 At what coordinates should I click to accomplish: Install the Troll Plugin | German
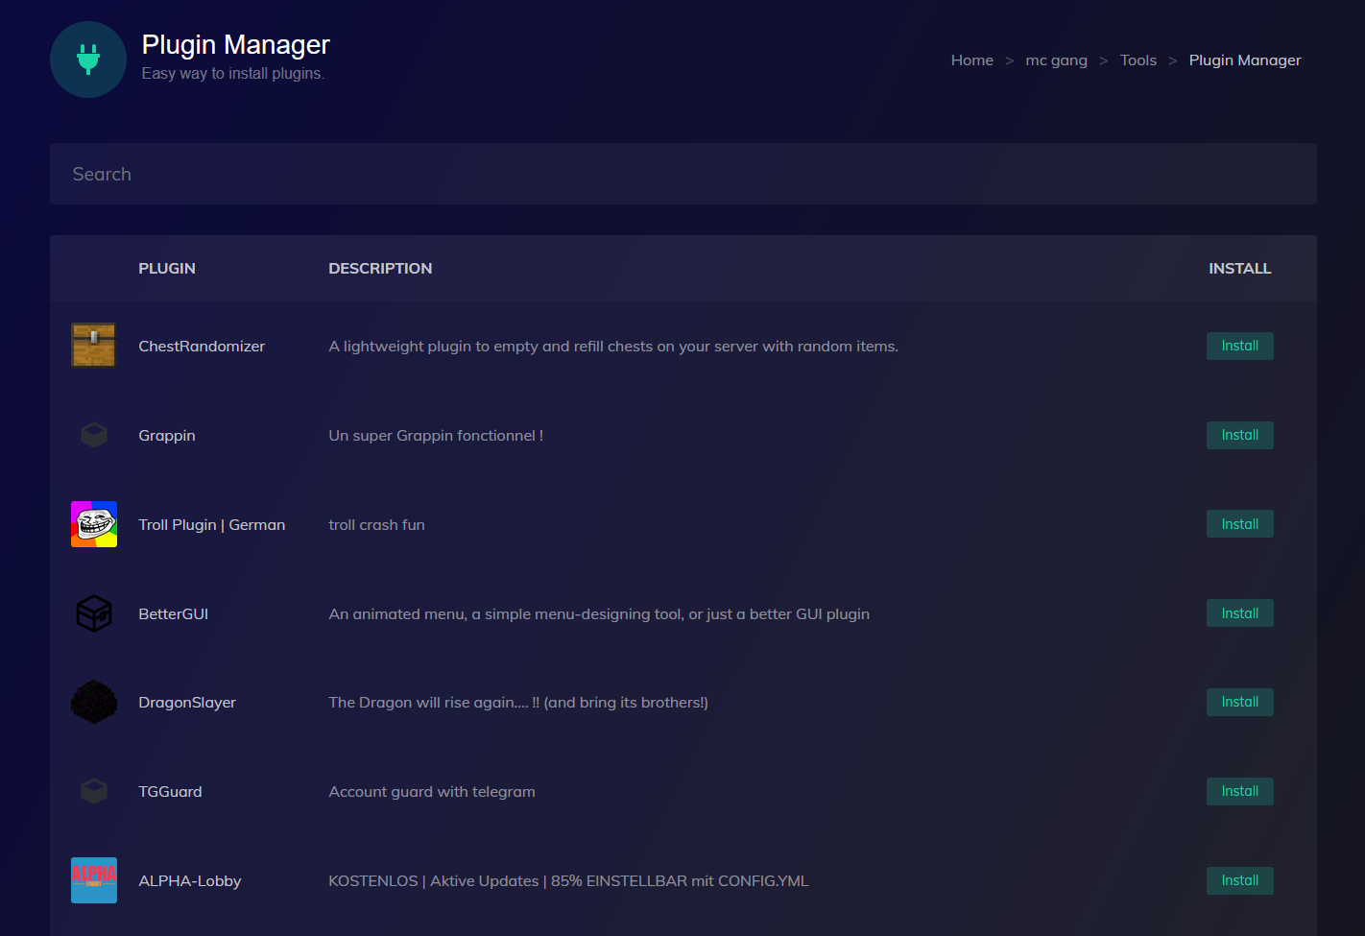tap(1240, 524)
